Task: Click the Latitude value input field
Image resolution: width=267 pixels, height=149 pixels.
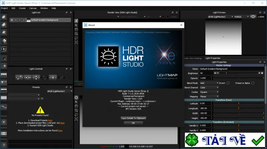Action: tap(205, 103)
